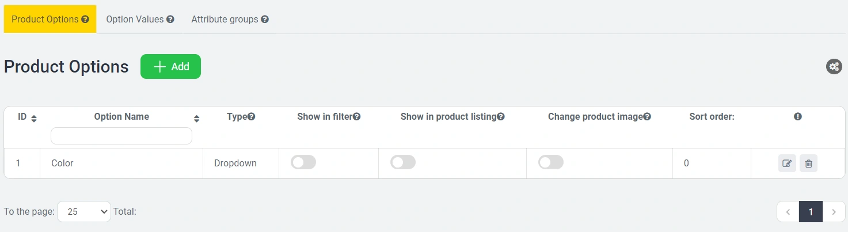Image resolution: width=848 pixels, height=232 pixels.
Task: Go to page 1 in pagination
Action: 811,212
